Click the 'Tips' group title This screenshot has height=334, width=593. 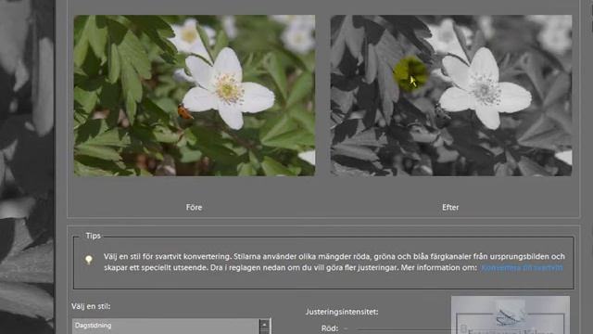(93, 236)
